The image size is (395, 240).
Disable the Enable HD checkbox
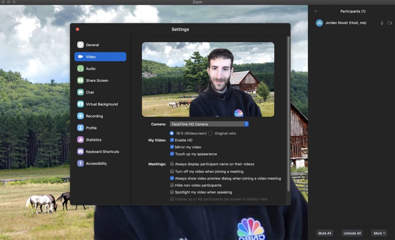[172, 140]
